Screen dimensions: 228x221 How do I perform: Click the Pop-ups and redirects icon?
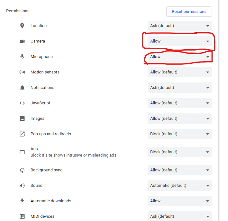tap(22, 134)
